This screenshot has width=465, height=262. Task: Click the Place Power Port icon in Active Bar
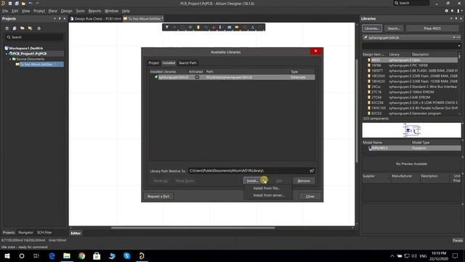214,28
